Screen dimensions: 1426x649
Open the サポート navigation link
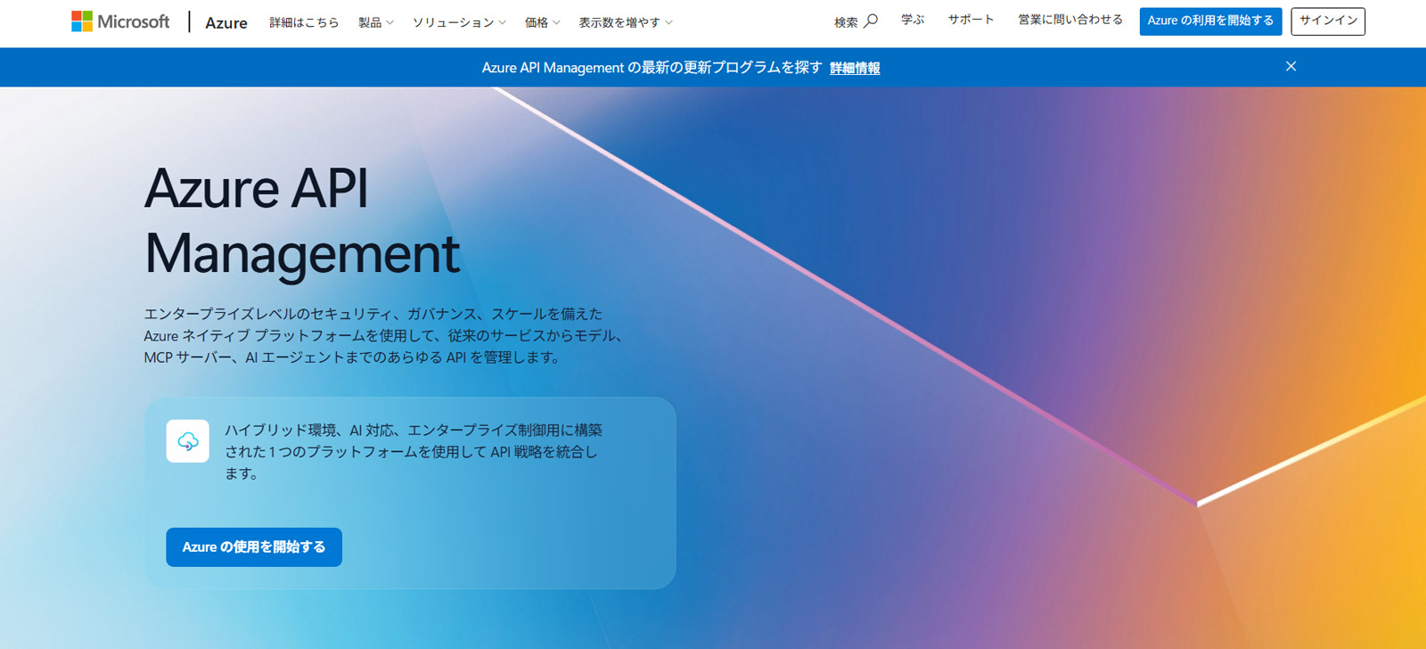971,20
